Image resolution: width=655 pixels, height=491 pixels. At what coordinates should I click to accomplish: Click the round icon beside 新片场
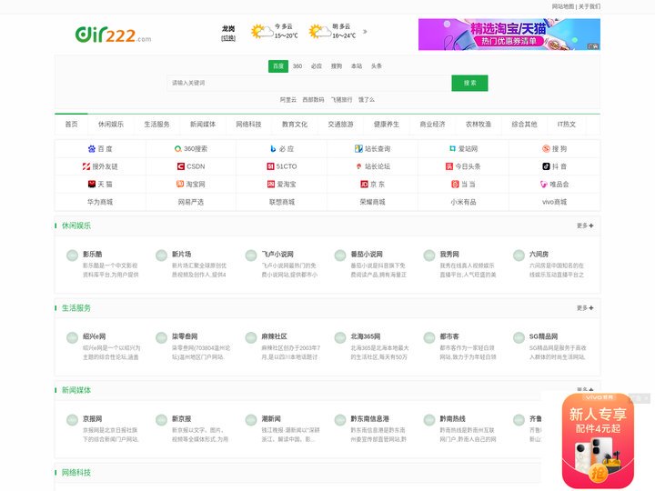tap(161, 256)
